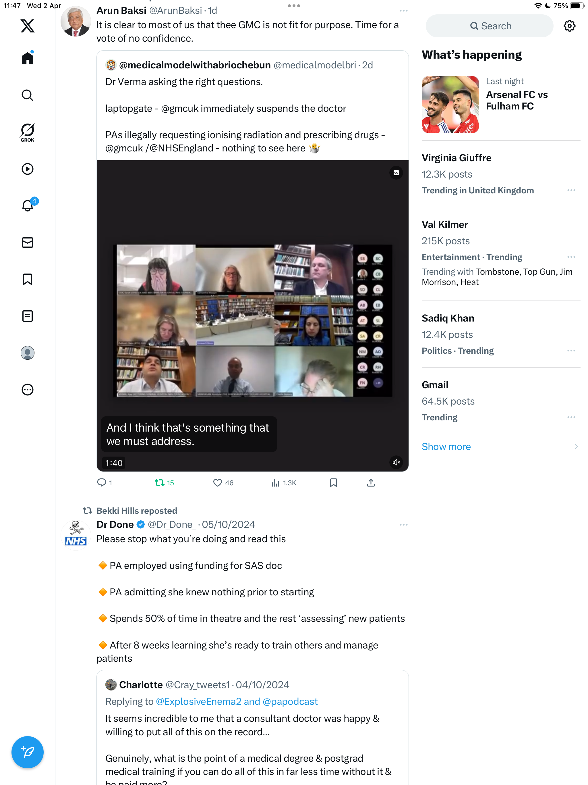
Task: Share the Arun Baksi post
Action: click(371, 483)
